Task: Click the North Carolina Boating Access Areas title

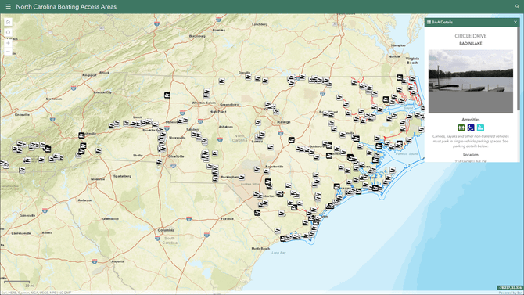Action: pyautogui.click(x=66, y=7)
